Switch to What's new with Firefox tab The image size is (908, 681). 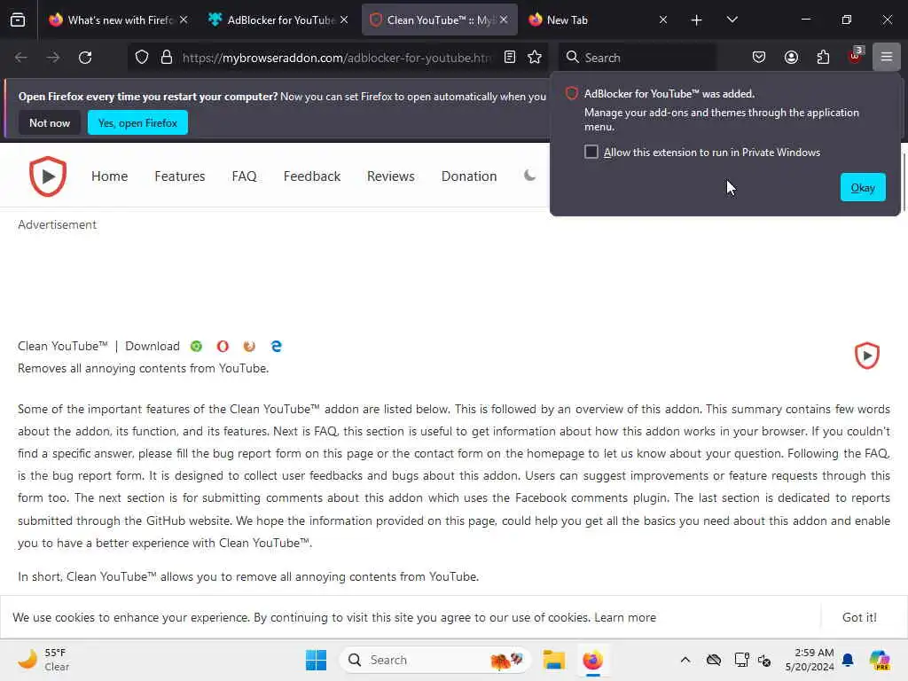120,20
